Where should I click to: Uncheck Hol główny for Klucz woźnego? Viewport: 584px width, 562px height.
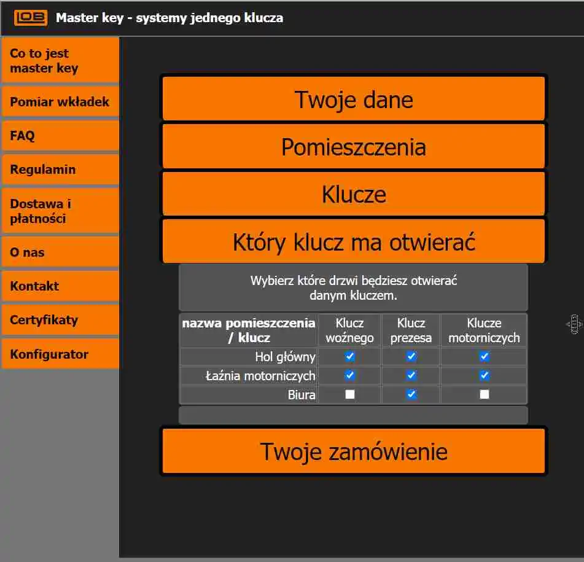click(350, 356)
